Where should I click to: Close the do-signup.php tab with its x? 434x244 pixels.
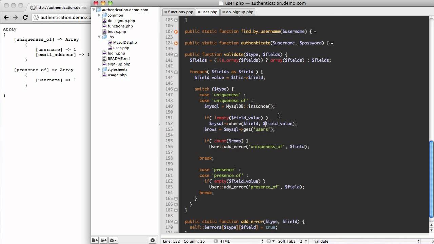click(x=223, y=12)
